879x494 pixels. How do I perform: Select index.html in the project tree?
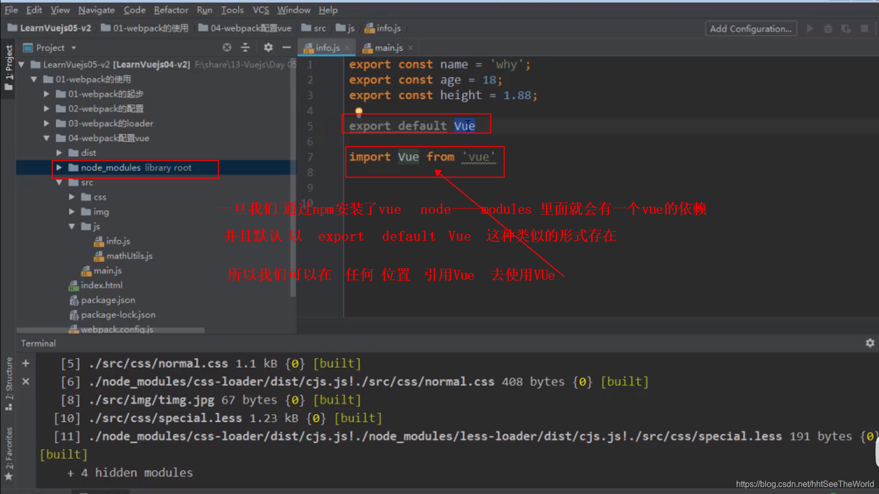point(96,285)
